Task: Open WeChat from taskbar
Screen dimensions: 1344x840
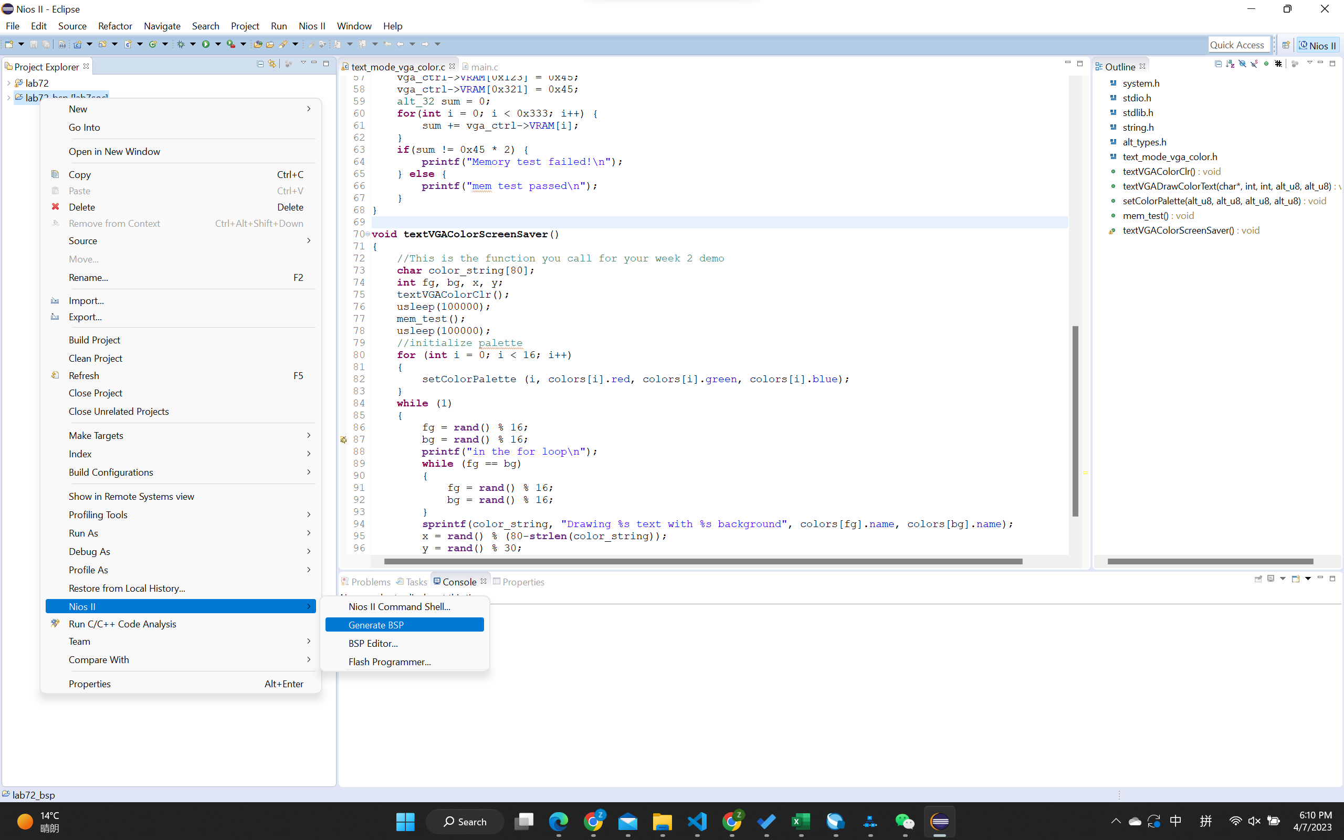Action: (905, 821)
